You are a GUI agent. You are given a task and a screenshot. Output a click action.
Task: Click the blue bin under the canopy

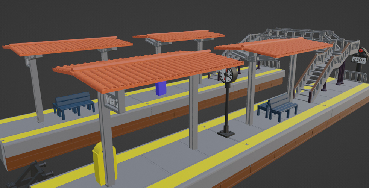161,88
